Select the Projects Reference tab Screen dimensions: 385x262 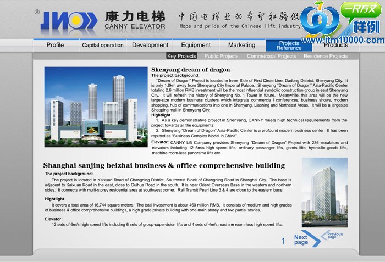(x=289, y=46)
